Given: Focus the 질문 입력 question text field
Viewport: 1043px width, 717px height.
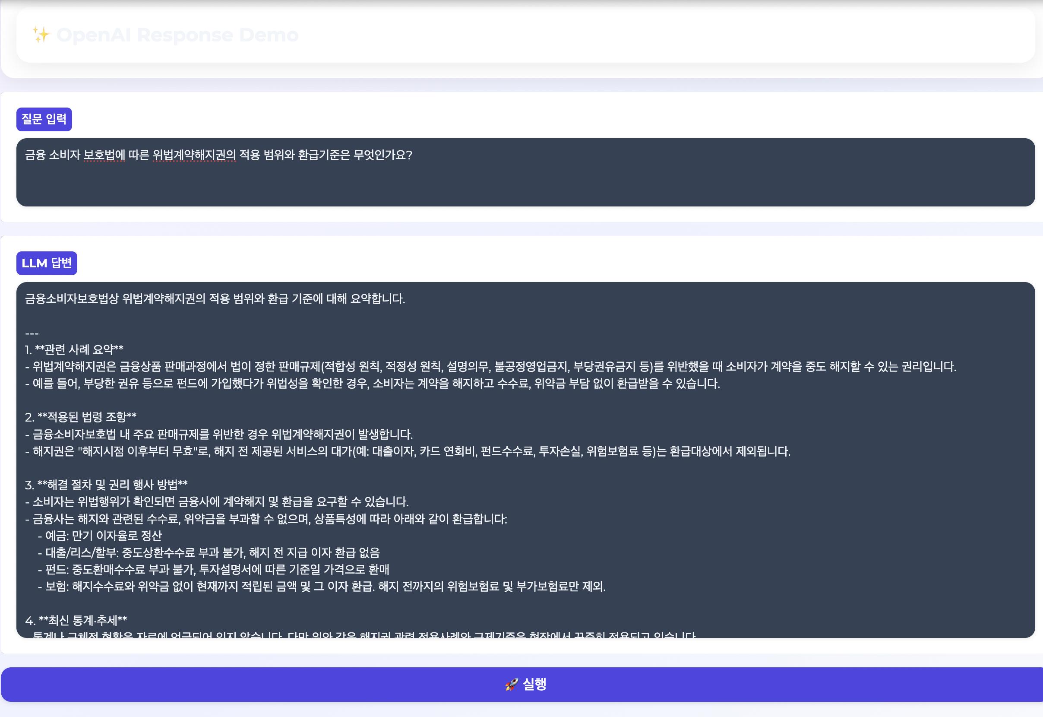Looking at the screenshot, I should click(x=525, y=172).
